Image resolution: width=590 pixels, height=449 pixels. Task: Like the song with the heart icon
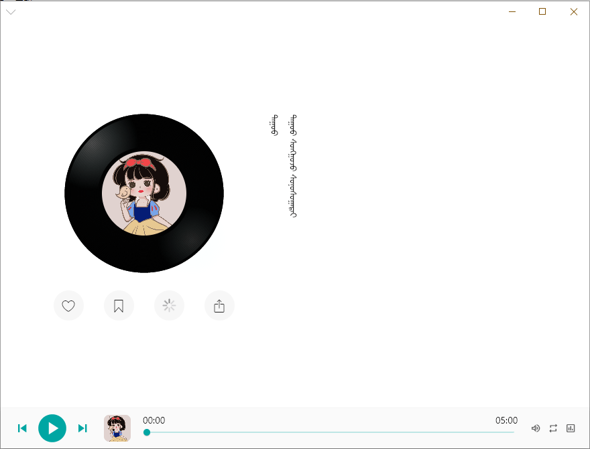pos(68,306)
